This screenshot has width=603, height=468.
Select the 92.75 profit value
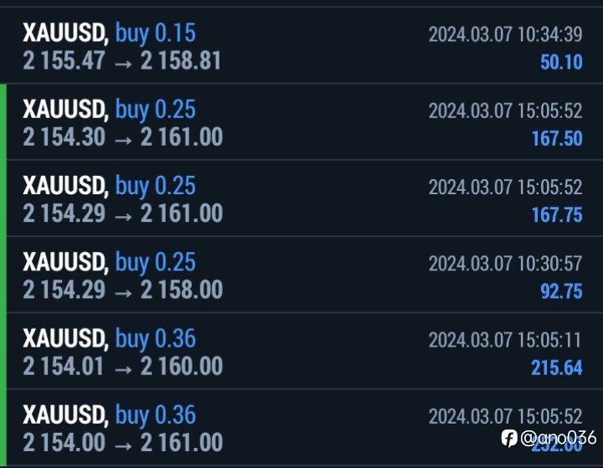point(561,291)
